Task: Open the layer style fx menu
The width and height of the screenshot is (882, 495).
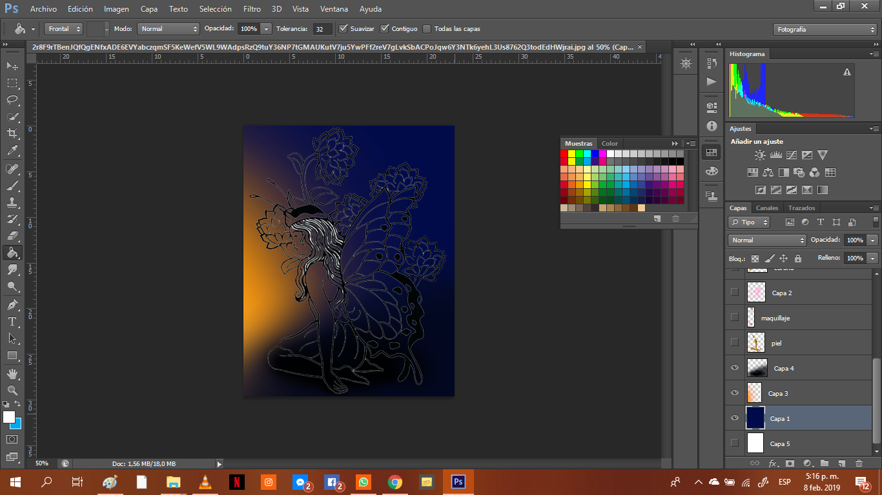Action: coord(772,463)
